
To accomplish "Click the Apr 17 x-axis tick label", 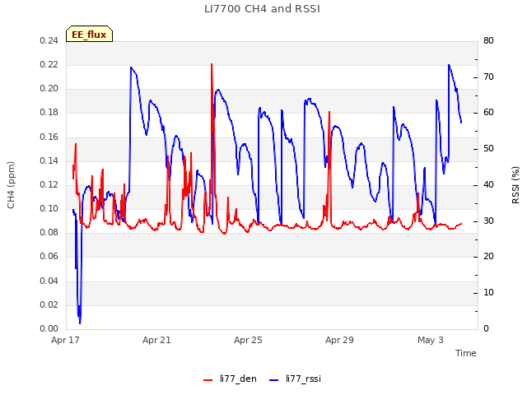I will point(65,340).
